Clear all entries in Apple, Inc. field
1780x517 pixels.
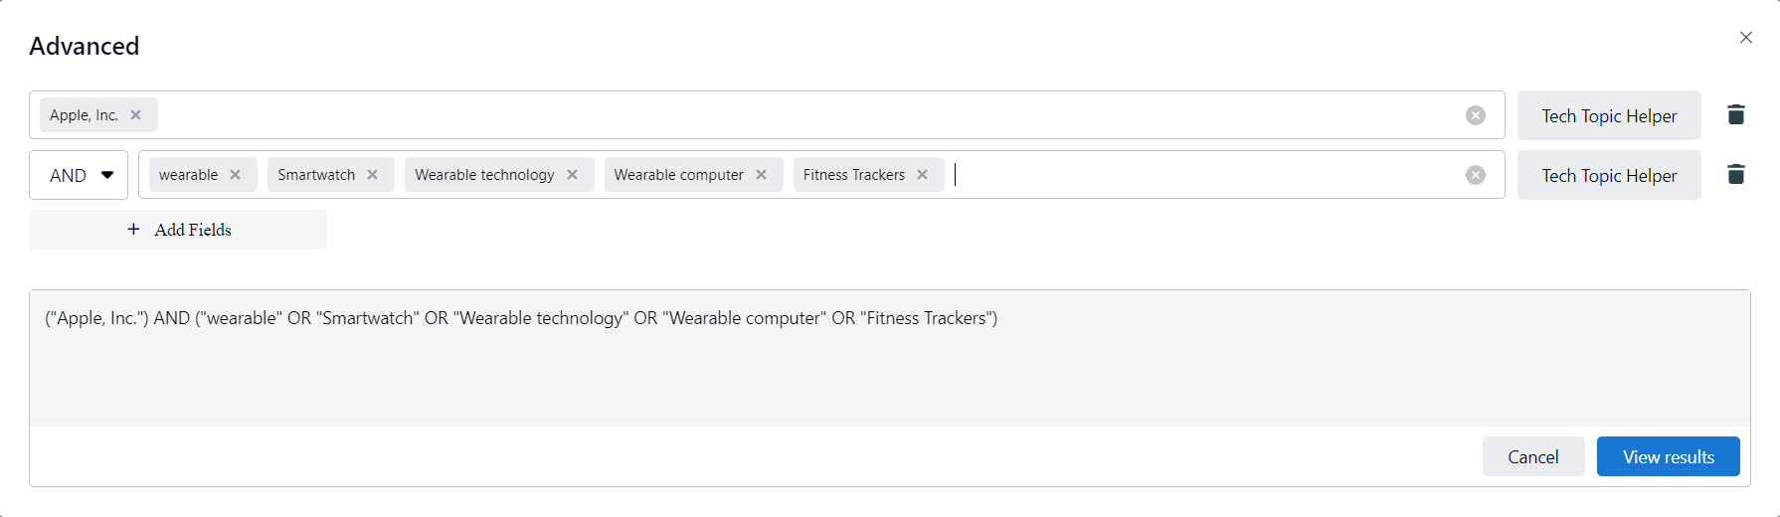pyautogui.click(x=1476, y=115)
